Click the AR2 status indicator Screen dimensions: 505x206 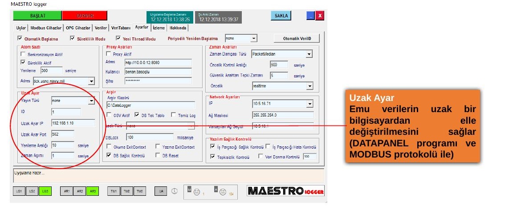[80, 191]
